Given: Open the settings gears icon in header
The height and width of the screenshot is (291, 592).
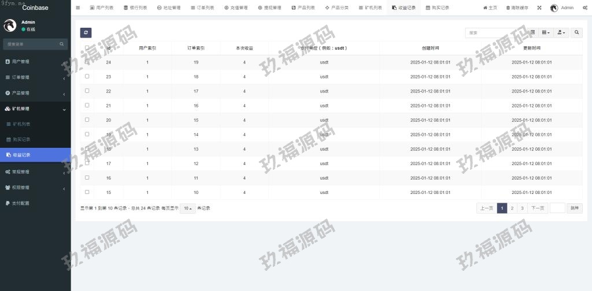Looking at the screenshot, I should [x=584, y=8].
